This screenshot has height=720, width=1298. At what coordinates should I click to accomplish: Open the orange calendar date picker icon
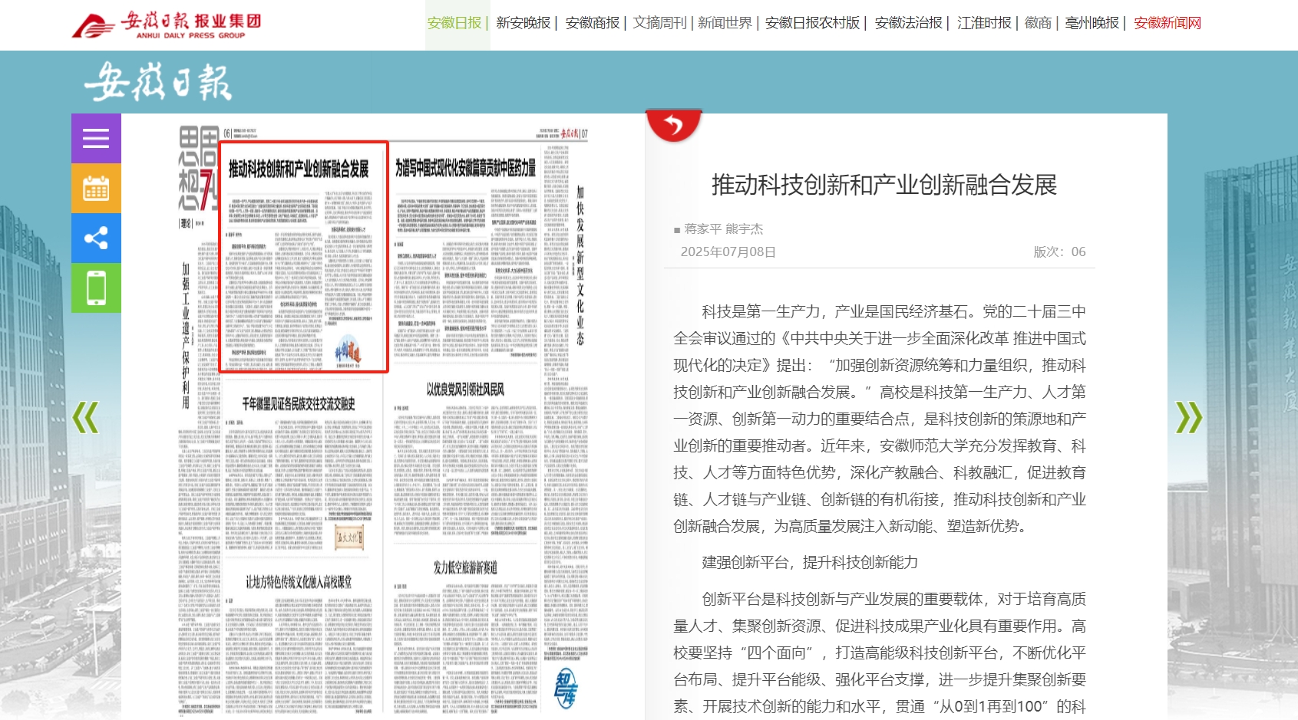[96, 189]
